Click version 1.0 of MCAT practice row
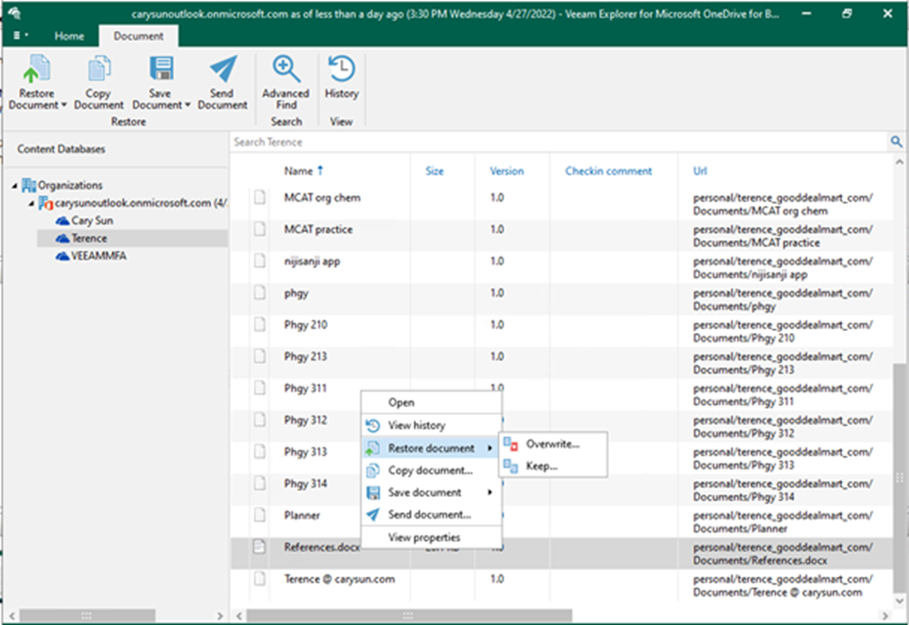This screenshot has width=909, height=625. [497, 229]
